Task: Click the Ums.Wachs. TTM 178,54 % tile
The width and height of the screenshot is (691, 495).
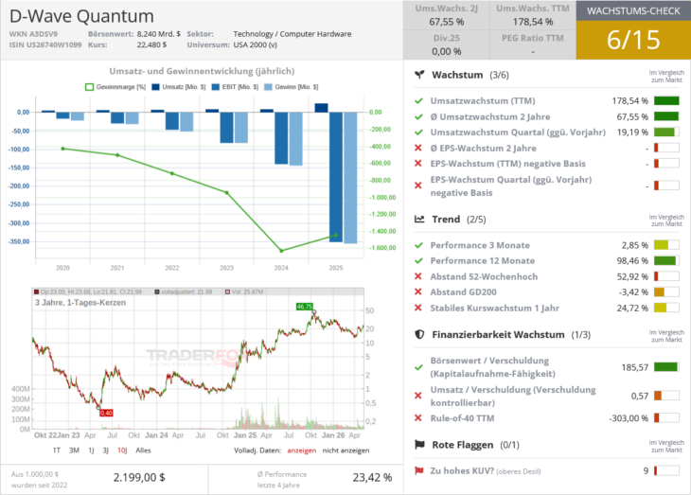Action: coord(533,15)
